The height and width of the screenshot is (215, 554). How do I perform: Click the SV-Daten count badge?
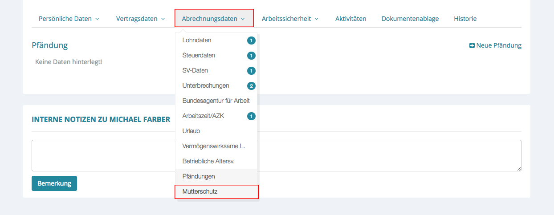[x=251, y=71]
